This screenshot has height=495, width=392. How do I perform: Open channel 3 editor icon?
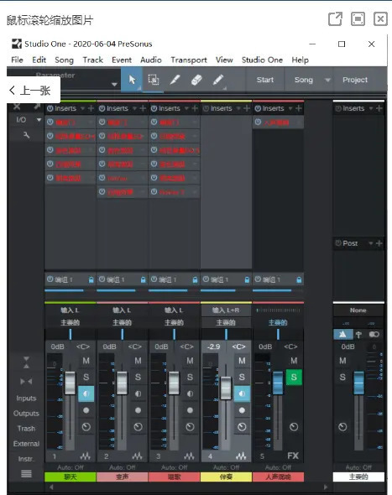(x=189, y=456)
